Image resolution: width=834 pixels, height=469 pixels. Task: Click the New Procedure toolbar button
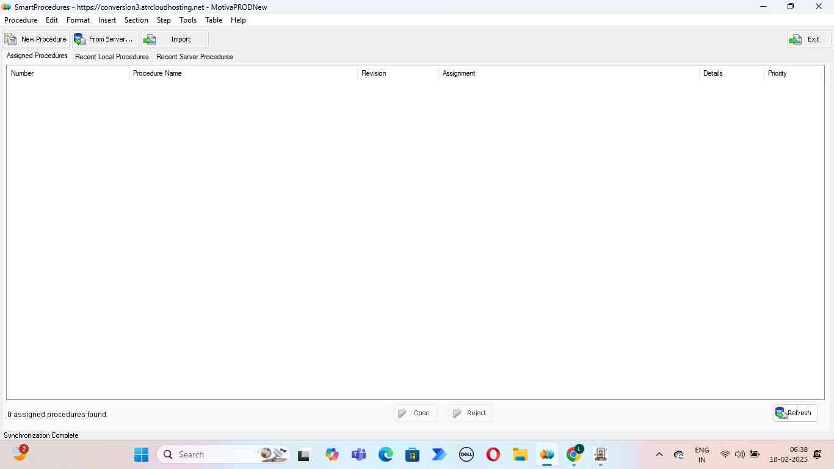tap(36, 39)
